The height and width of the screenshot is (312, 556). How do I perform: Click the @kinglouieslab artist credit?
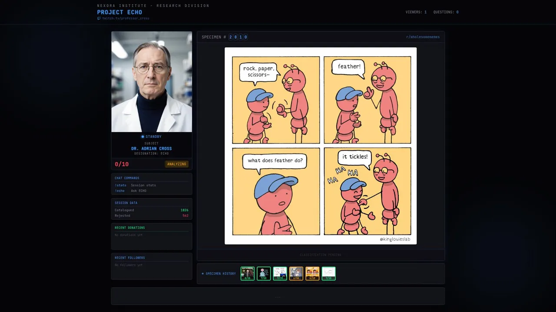395,239
